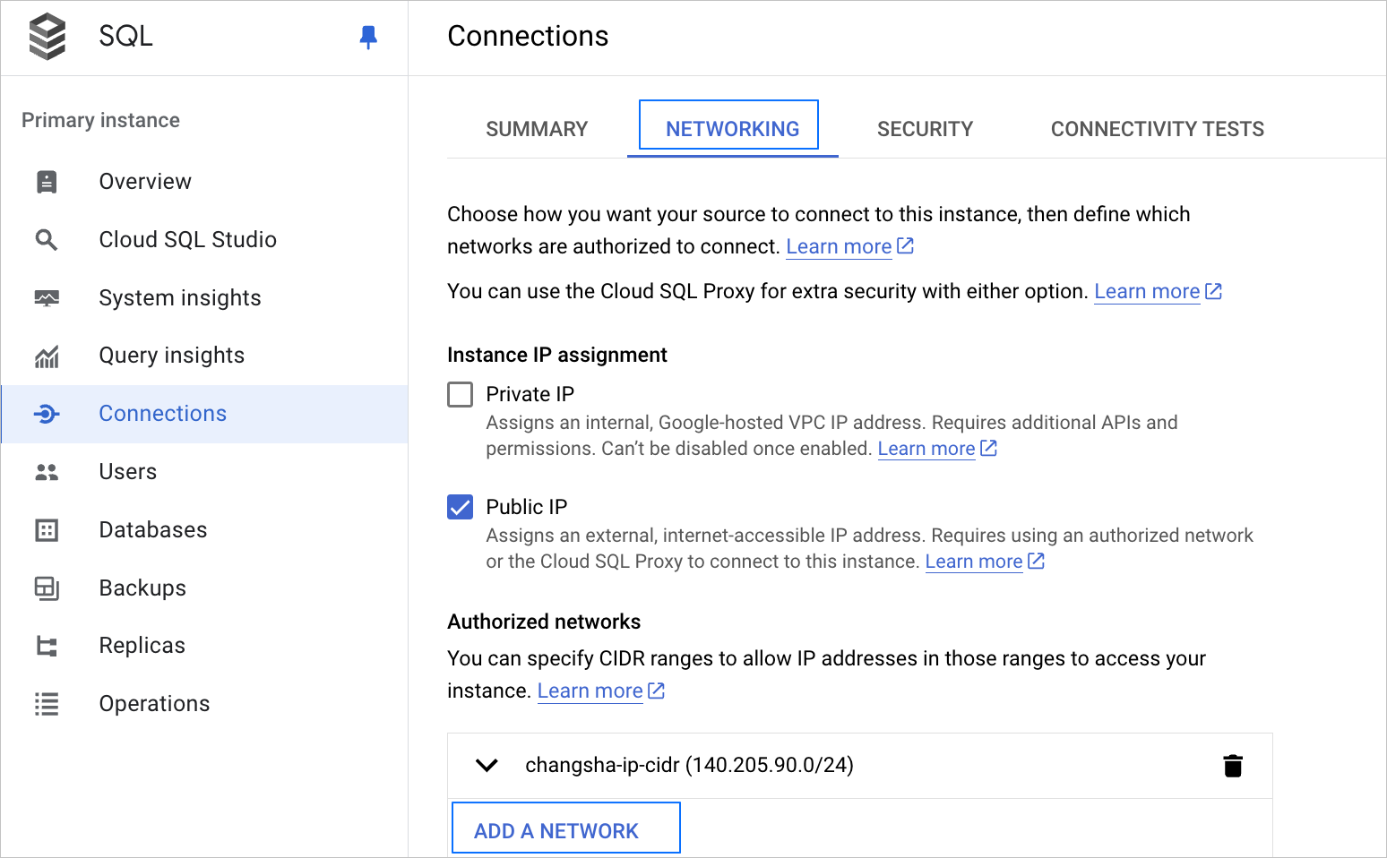Screen dimensions: 1387x858
Task: Delete the changsha-ip-cidr authorized network
Action: (1233, 766)
